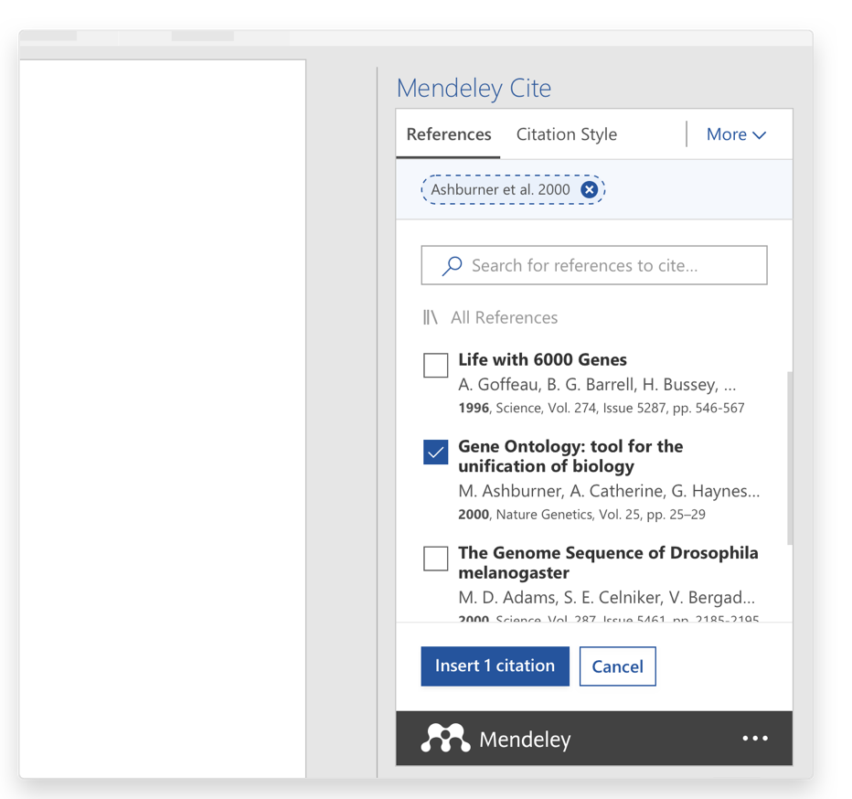Check the Life with 6000 Genes checkbox
The width and height of the screenshot is (852, 799).
436,365
